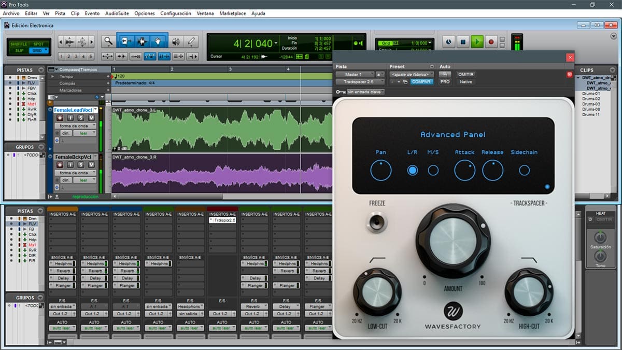Select the Grabber hand tool

pyautogui.click(x=158, y=41)
